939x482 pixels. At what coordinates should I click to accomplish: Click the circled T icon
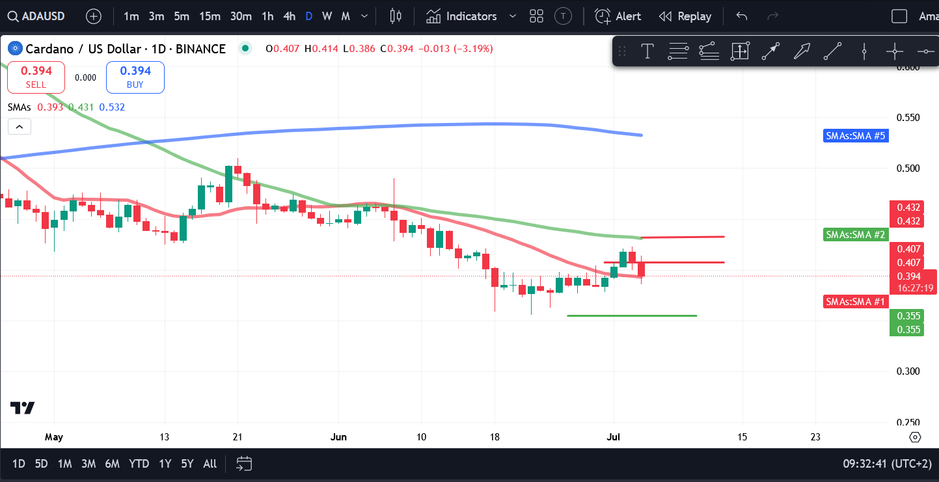pyautogui.click(x=564, y=16)
